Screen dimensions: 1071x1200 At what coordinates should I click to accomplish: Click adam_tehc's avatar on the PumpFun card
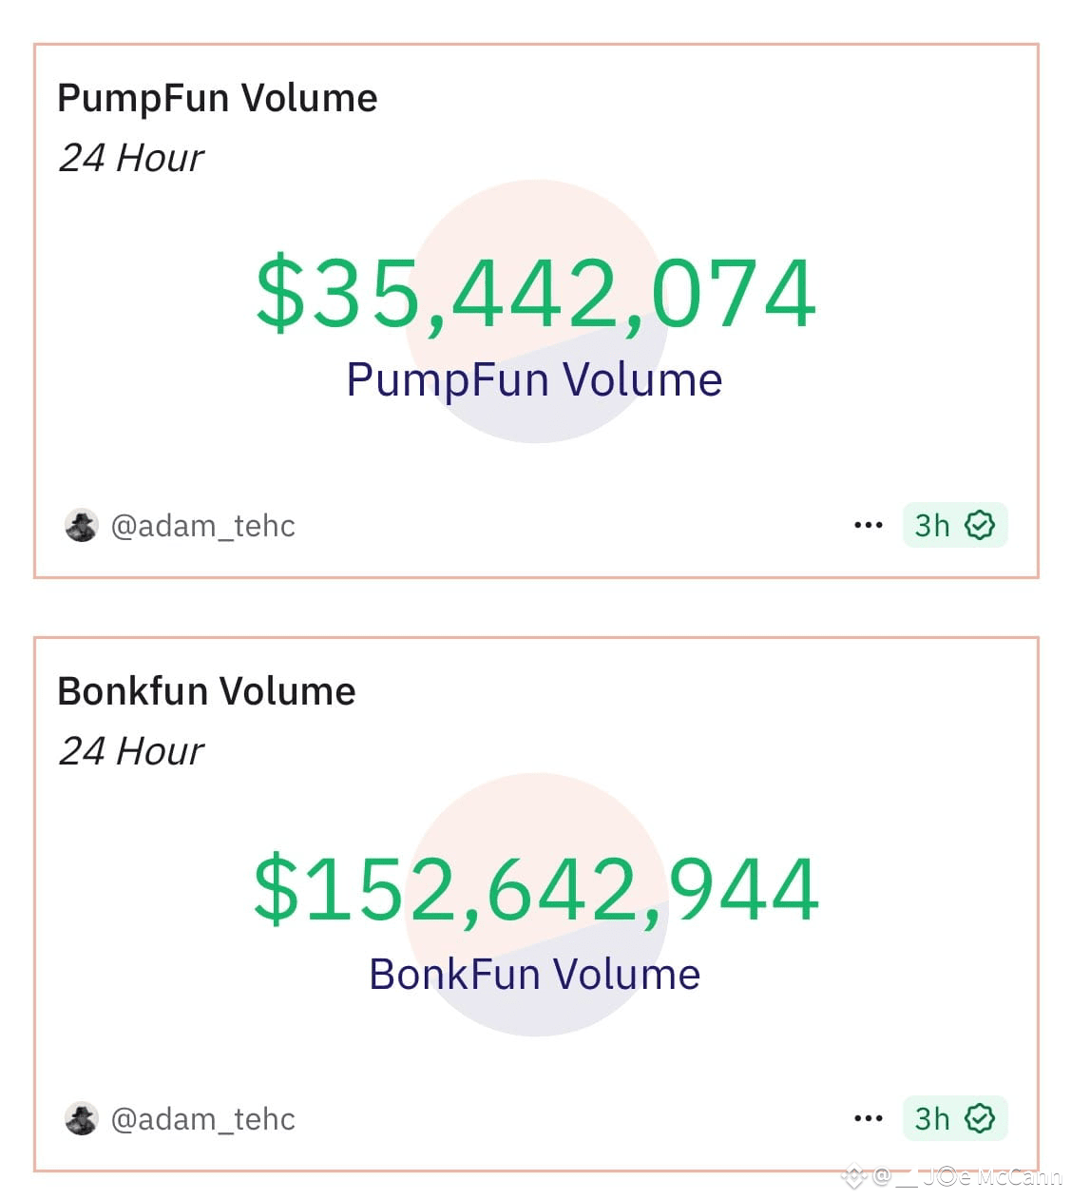(82, 525)
